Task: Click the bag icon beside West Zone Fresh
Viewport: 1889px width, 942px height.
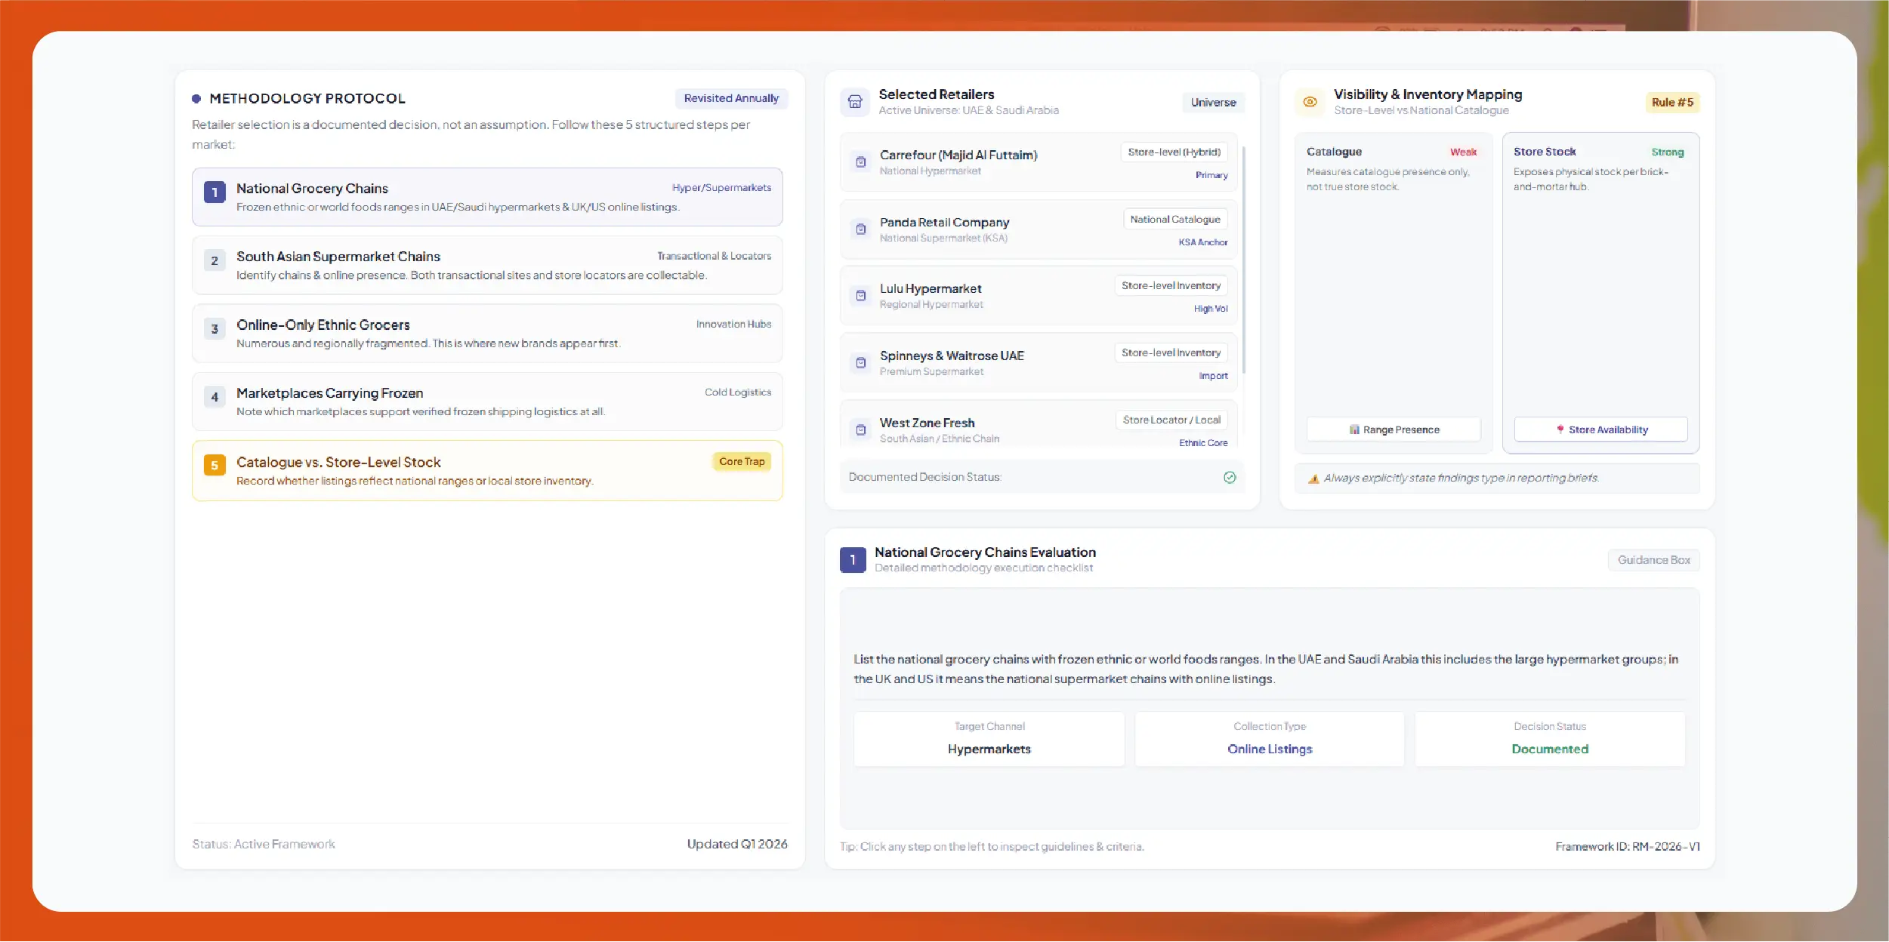Action: (860, 430)
